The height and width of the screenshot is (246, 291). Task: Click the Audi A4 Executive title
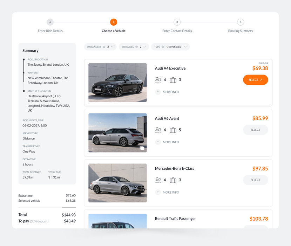[170, 68]
